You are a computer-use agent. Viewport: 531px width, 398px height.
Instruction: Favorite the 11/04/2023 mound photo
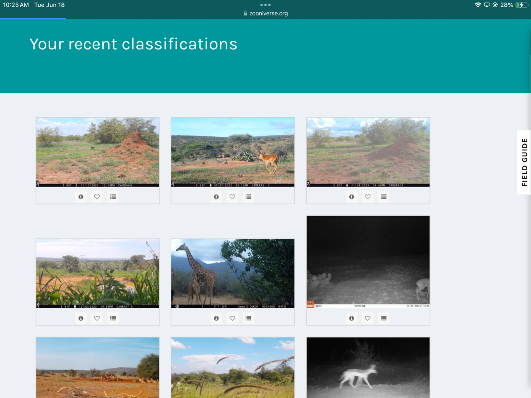click(368, 197)
